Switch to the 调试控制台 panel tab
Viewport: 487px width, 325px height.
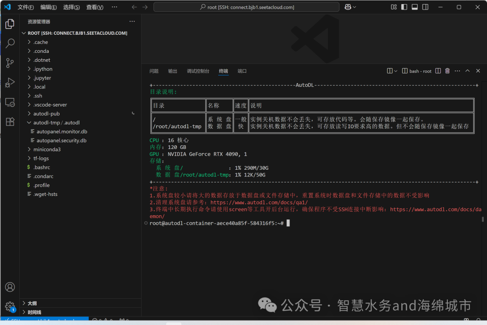pos(198,71)
